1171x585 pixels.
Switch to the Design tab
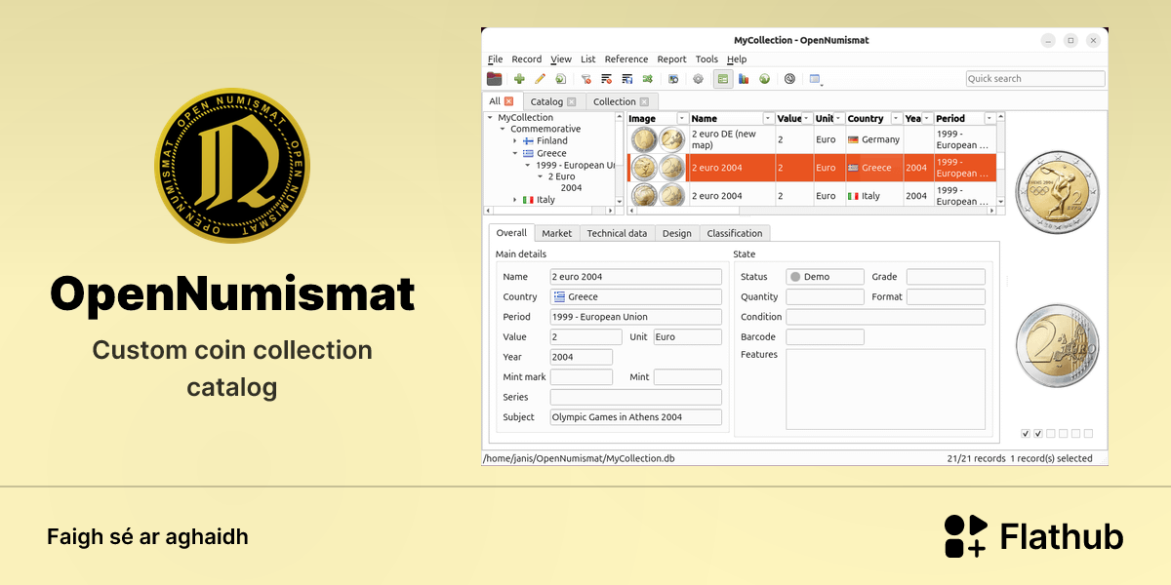[x=676, y=233]
